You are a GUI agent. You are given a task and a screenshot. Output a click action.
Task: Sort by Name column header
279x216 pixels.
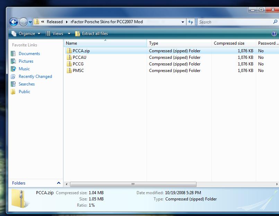coord(105,43)
